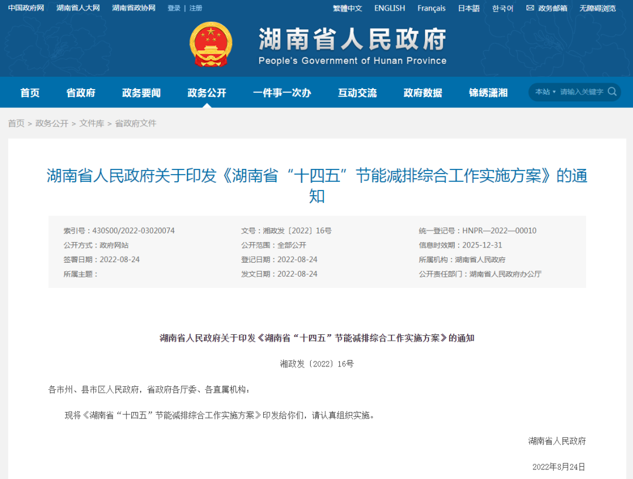Switch the language to ENGLISH

(390, 8)
